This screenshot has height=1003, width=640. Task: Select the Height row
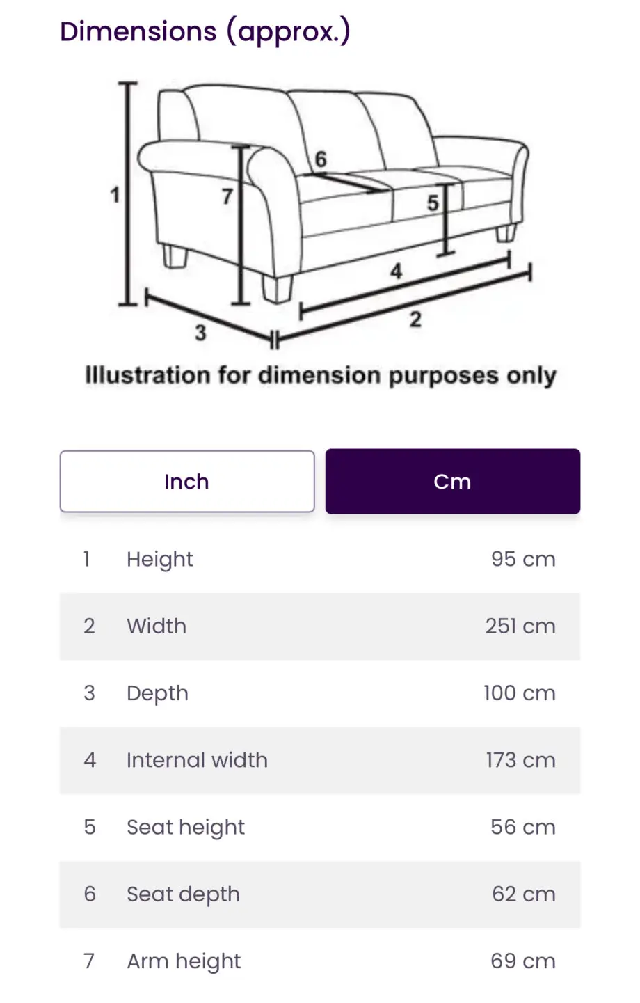click(x=320, y=560)
